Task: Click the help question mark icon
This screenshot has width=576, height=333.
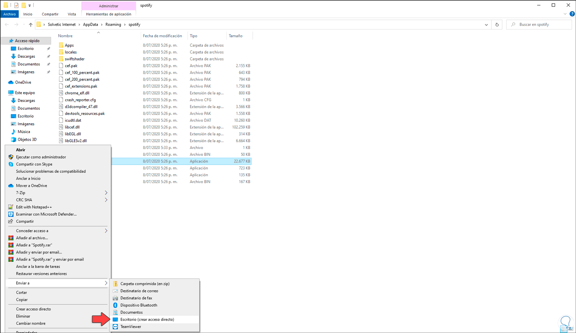Action: click(572, 14)
